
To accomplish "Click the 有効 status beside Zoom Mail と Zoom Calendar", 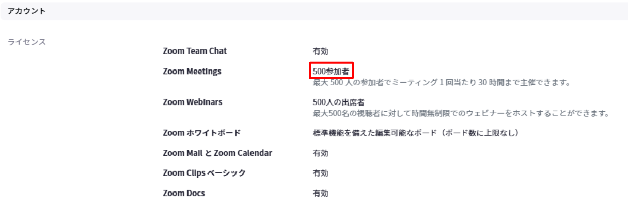I will tap(320, 153).
